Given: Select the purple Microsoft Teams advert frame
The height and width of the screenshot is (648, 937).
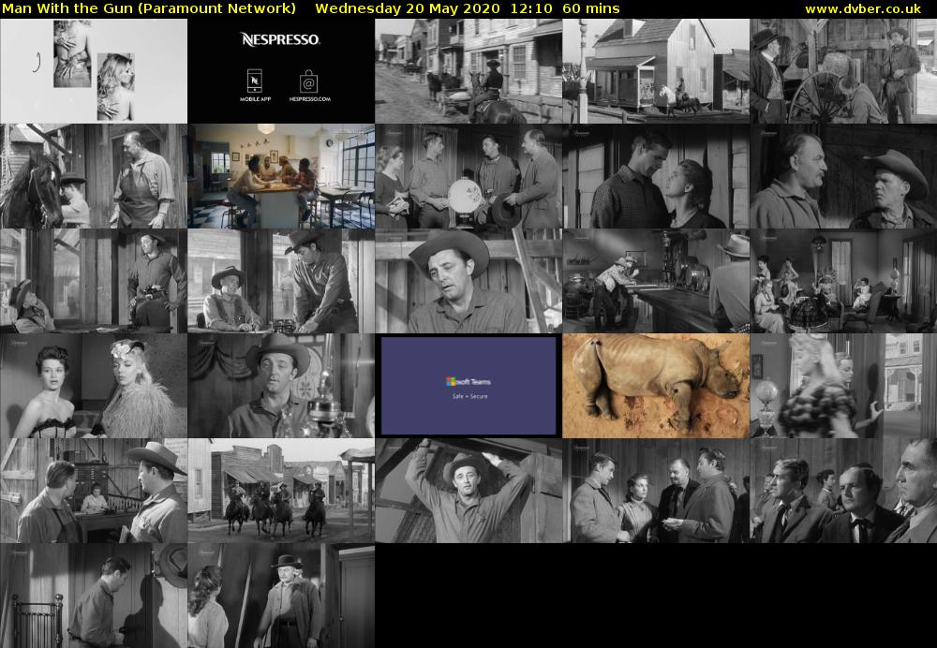Looking at the screenshot, I should (468, 386).
